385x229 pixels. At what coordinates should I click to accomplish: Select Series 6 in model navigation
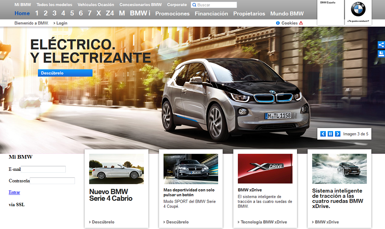(x=81, y=13)
